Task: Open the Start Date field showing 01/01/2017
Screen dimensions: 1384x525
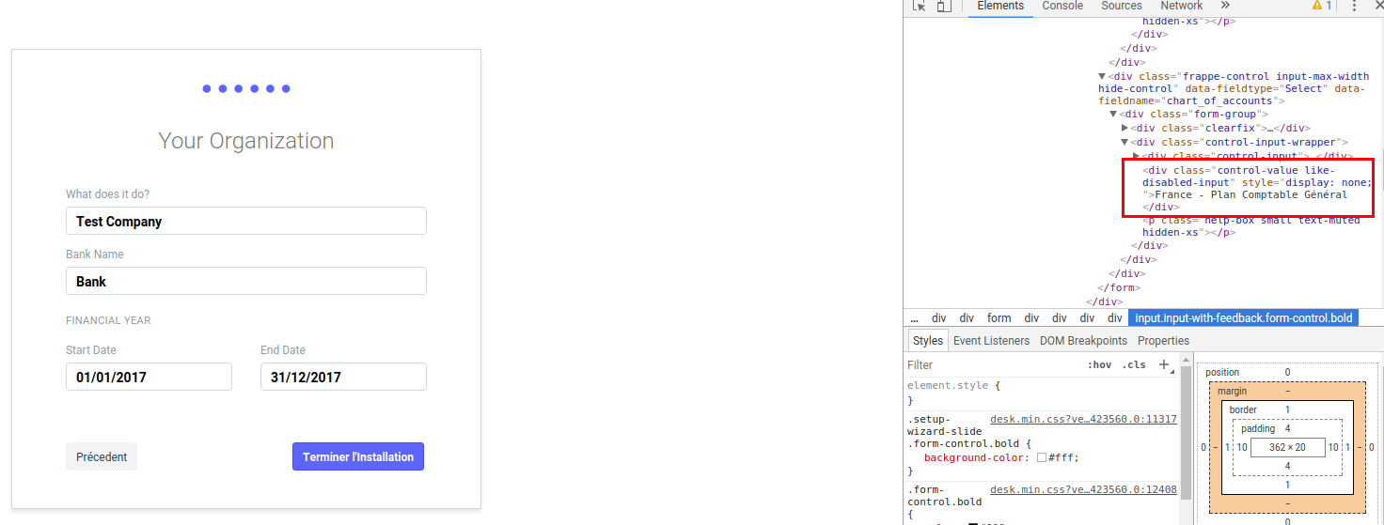Action: point(149,378)
